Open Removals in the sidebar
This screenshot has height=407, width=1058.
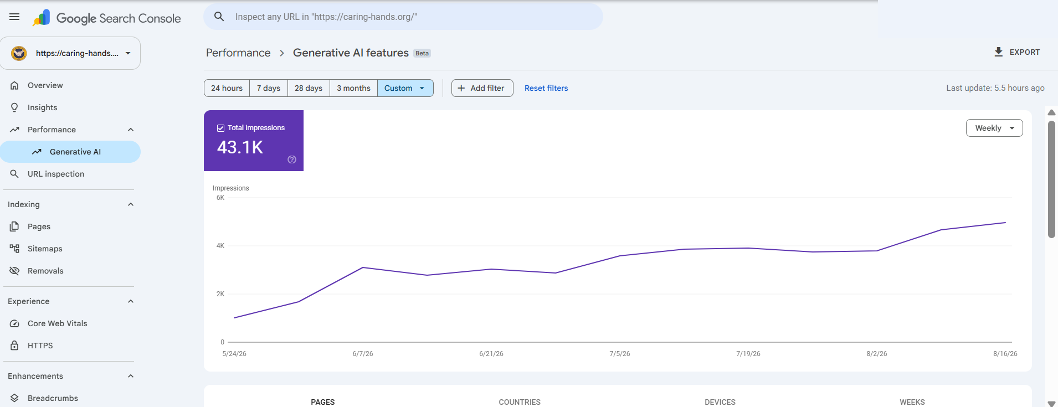70,271
